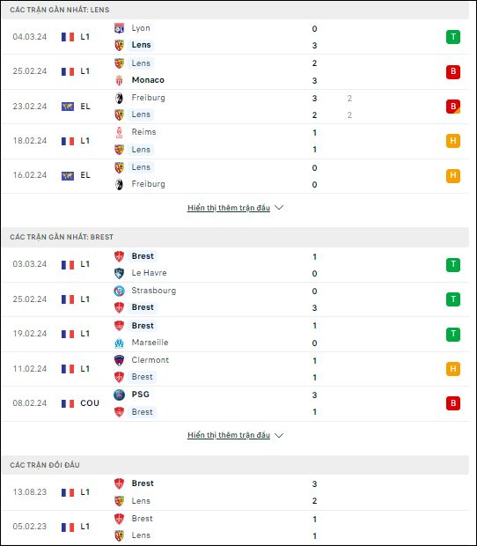The width and height of the screenshot is (477, 546).
Task: Click the Lyon club crest icon
Action: click(119, 28)
